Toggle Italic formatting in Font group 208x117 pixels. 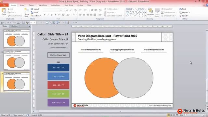point(48,15)
